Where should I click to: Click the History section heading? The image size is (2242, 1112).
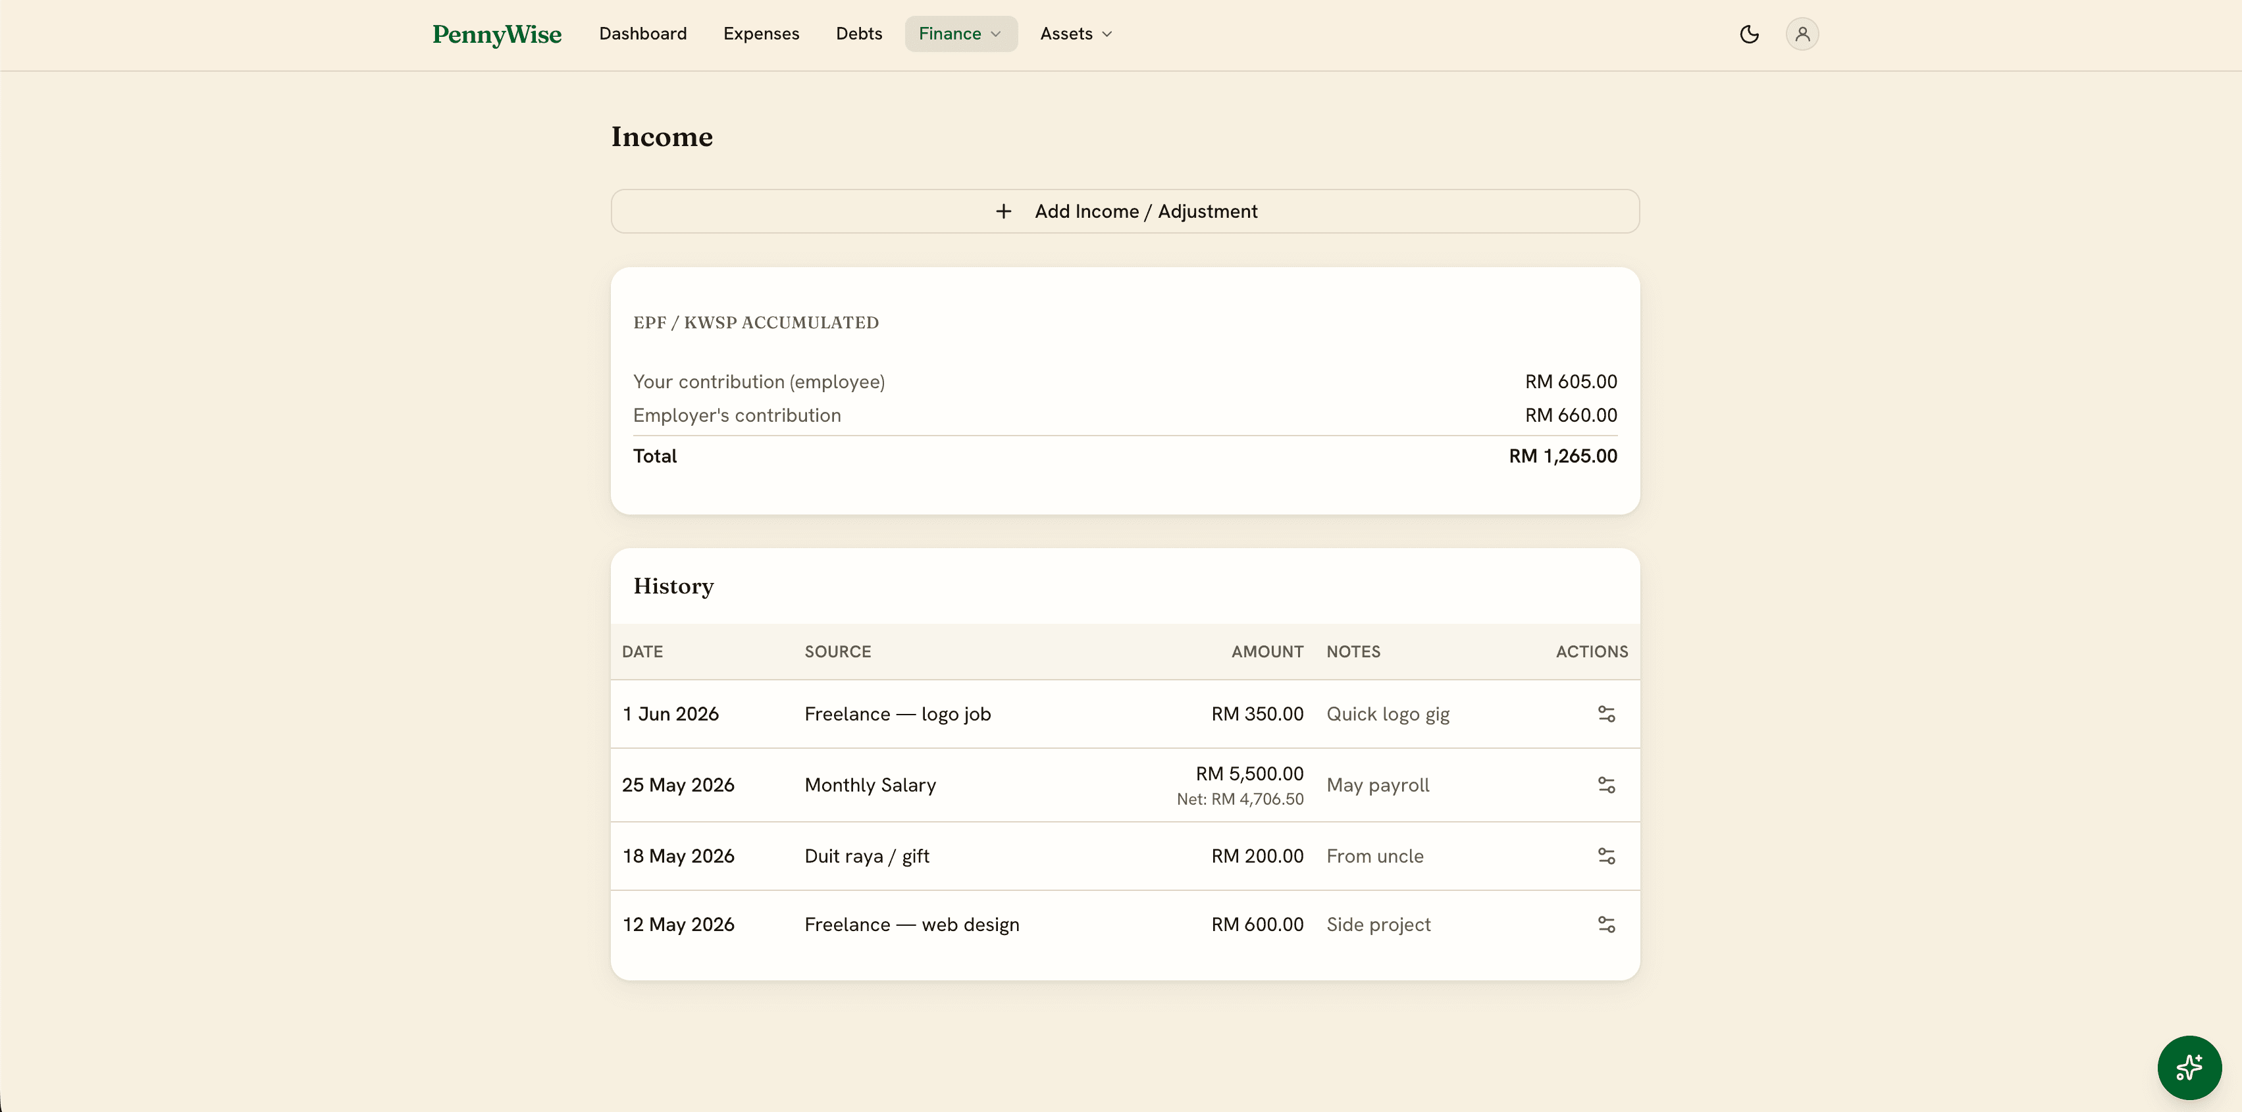(673, 586)
